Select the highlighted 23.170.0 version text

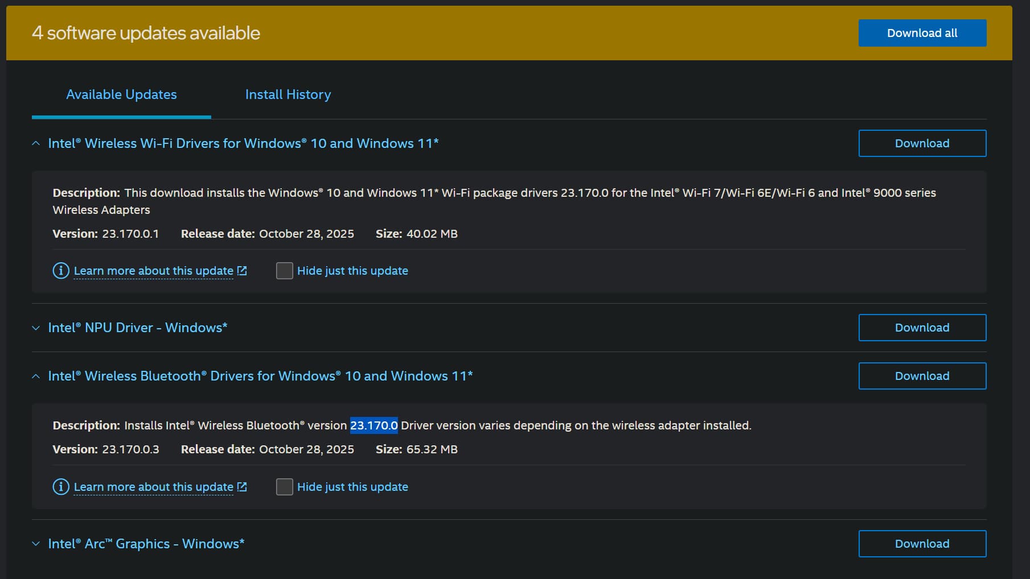pyautogui.click(x=374, y=425)
